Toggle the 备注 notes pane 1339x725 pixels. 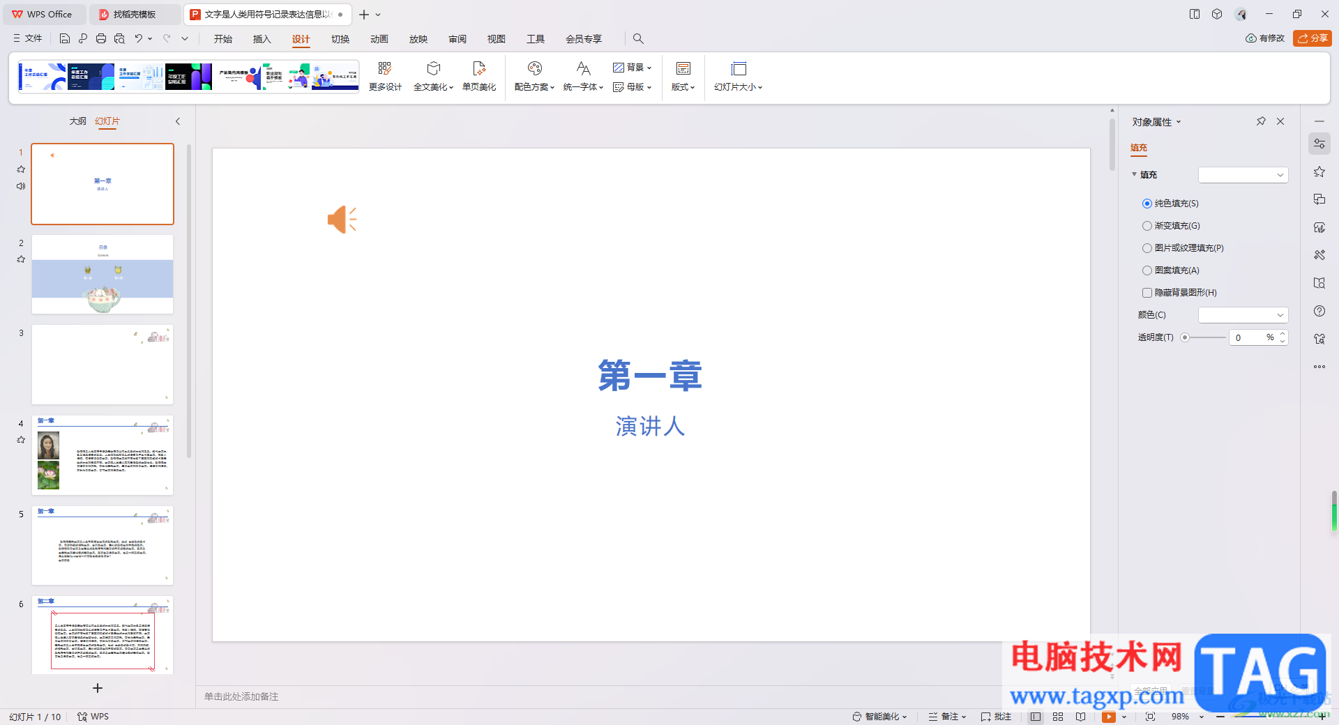click(x=947, y=717)
